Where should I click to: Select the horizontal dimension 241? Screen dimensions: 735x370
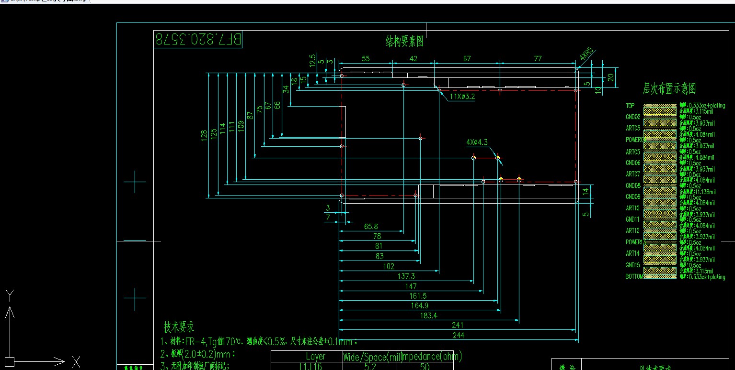click(x=458, y=326)
